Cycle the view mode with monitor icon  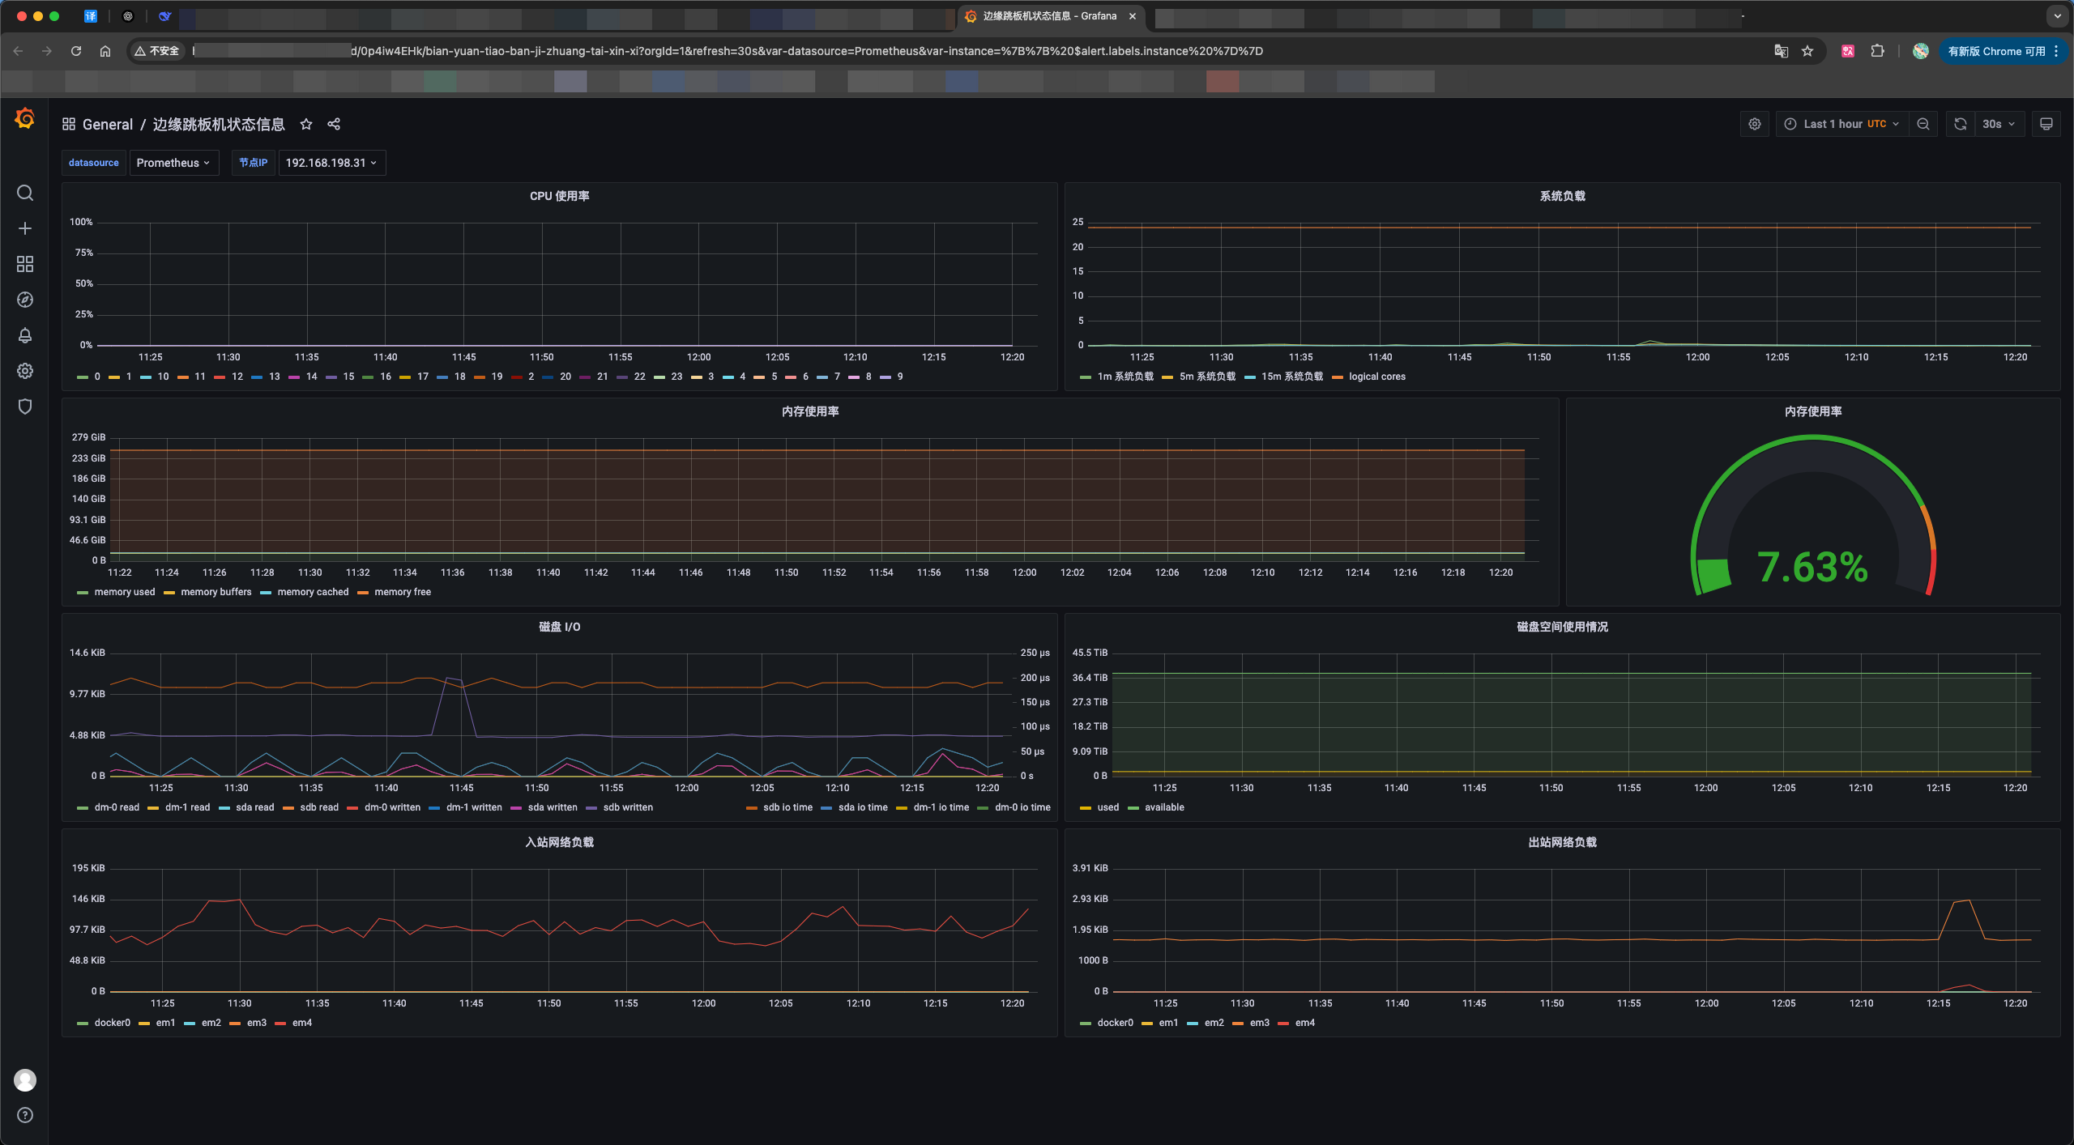pyautogui.click(x=2046, y=124)
